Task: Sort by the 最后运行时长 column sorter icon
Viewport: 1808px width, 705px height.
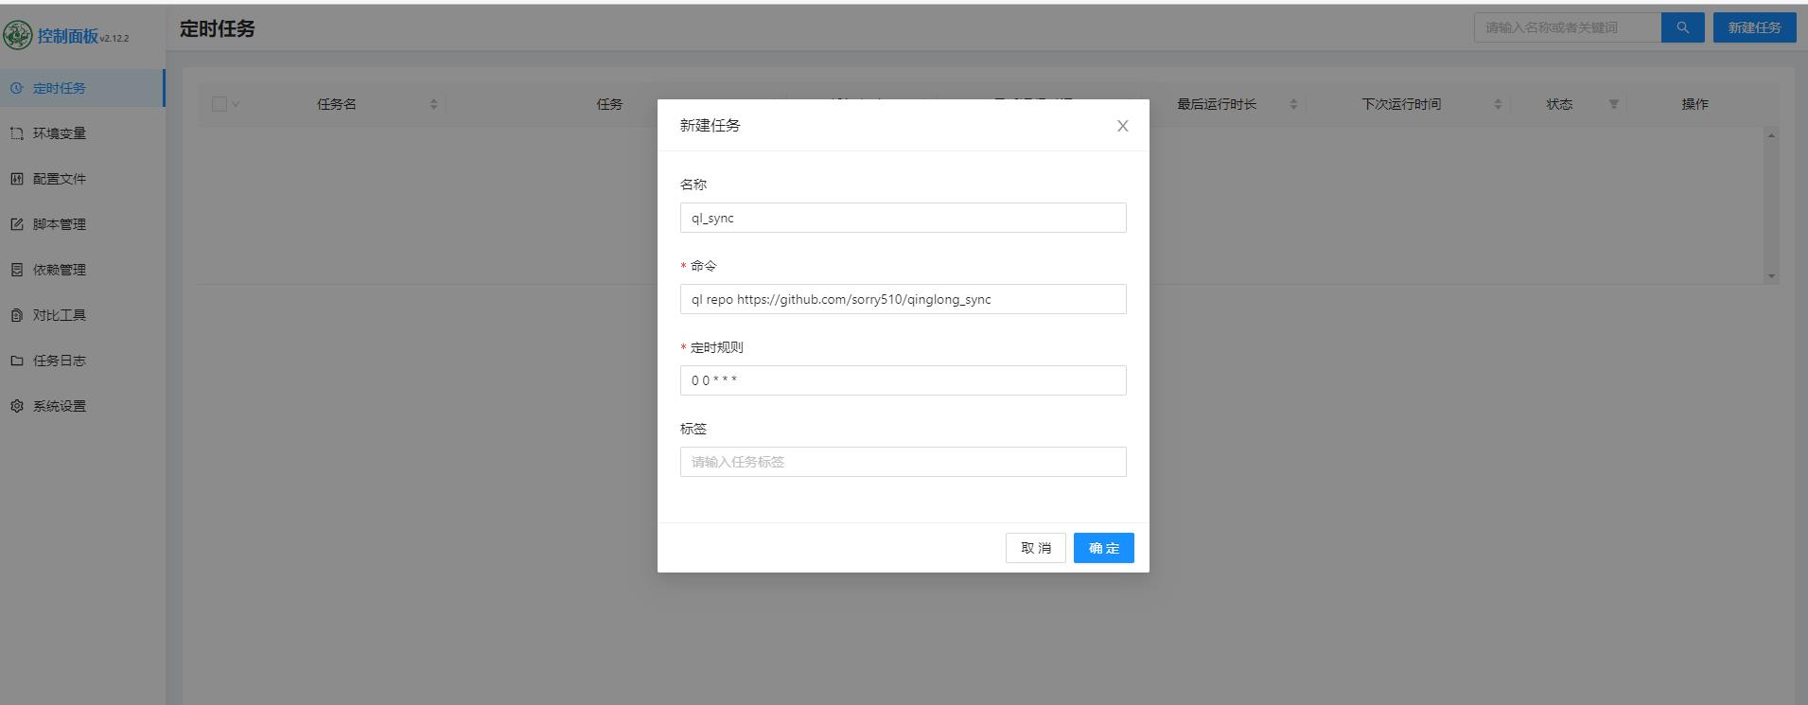Action: (x=1293, y=104)
